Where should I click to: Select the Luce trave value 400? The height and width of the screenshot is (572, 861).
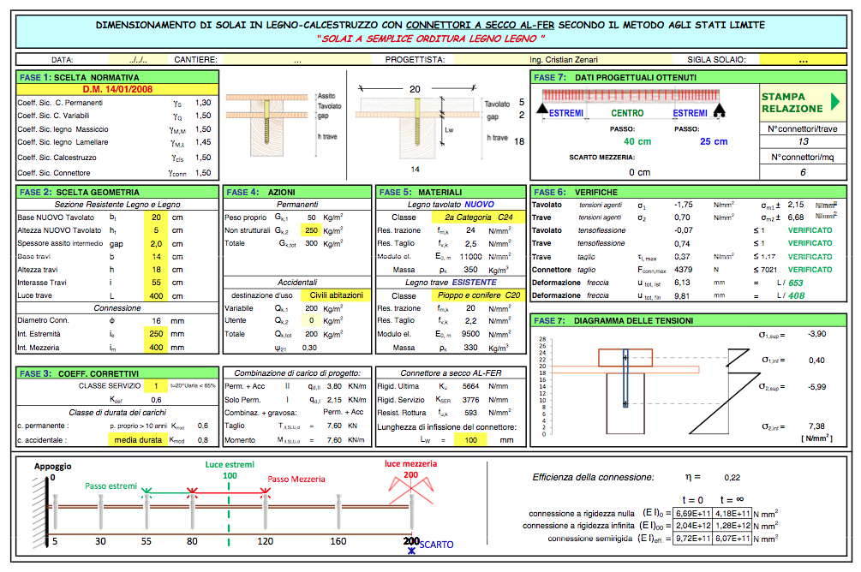157,296
